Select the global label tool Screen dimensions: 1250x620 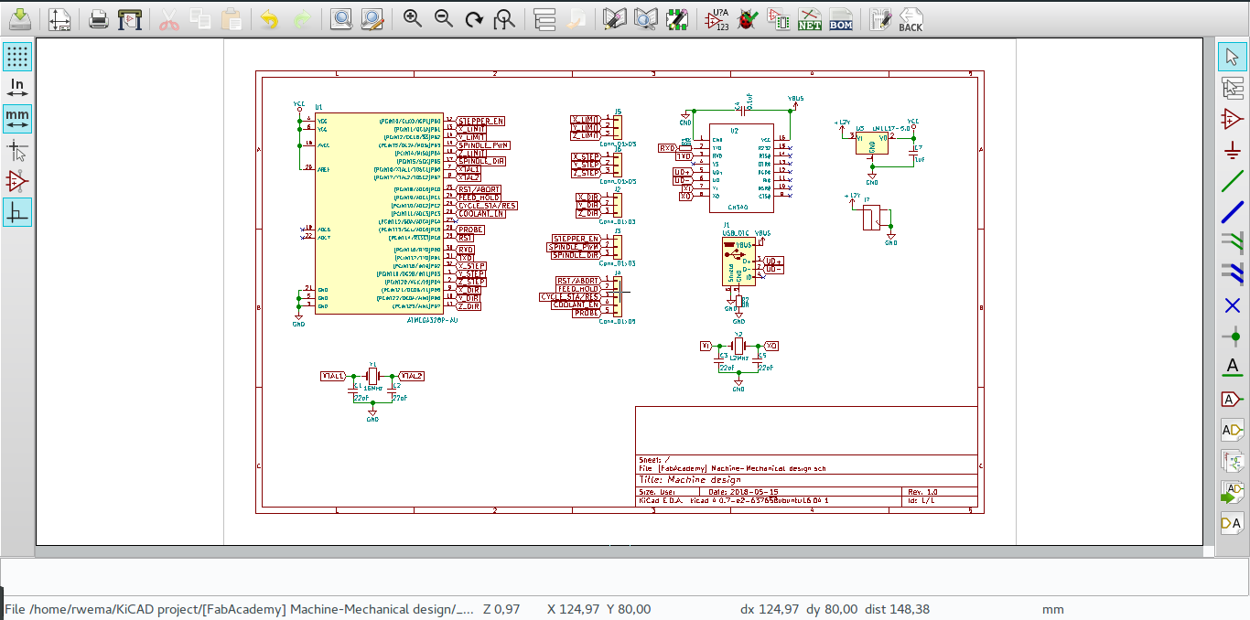(x=1233, y=399)
